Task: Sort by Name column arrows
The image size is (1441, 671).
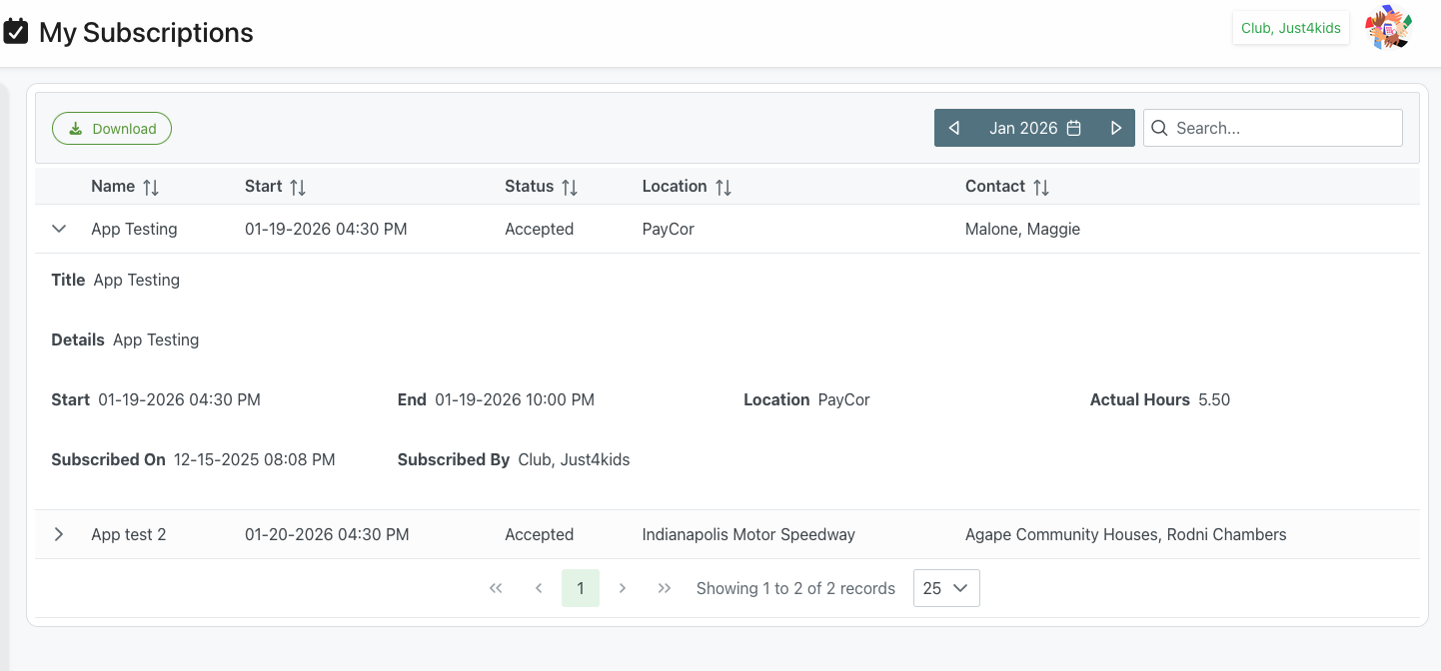Action: pos(151,187)
